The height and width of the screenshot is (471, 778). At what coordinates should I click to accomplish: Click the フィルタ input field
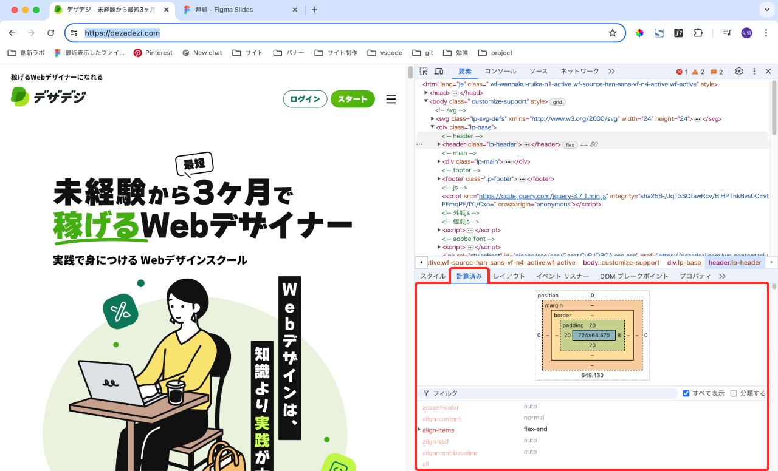click(548, 393)
